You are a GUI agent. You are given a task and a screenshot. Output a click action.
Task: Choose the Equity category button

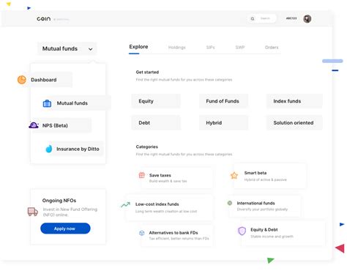coord(156,101)
